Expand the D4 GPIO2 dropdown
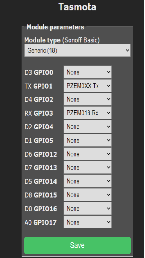This screenshot has width=145, height=258. click(87, 99)
